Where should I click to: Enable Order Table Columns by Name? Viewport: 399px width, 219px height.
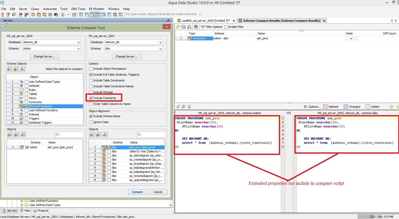[x=91, y=104]
